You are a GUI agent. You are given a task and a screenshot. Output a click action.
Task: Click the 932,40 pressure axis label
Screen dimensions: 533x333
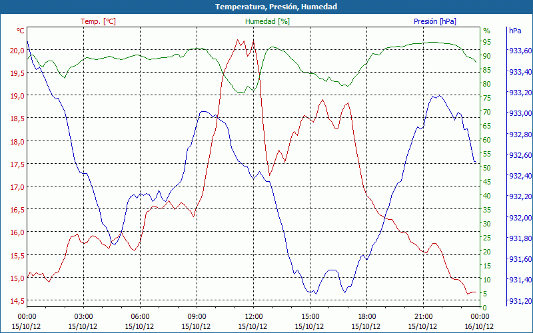pos(520,176)
